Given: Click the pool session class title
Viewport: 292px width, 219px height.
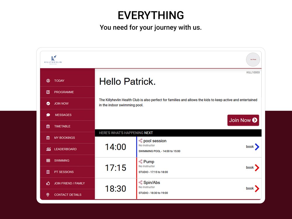Looking at the screenshot, I should pos(155,141).
